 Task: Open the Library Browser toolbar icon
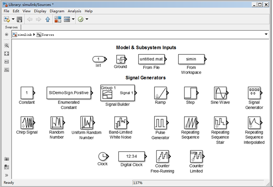click(58, 19)
